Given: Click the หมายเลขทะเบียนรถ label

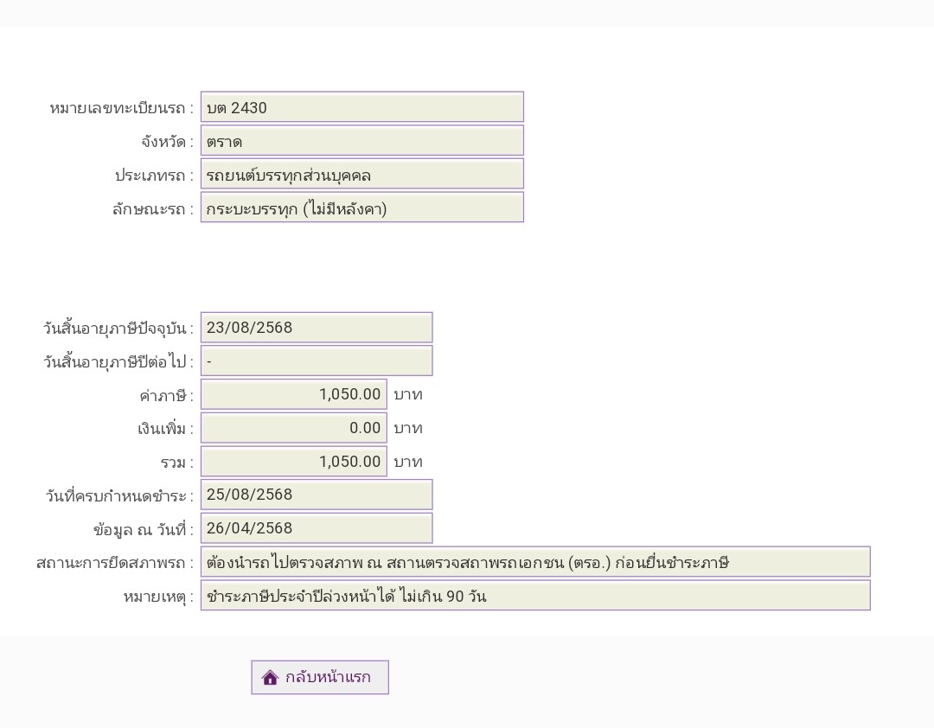Looking at the screenshot, I should pos(121,108).
